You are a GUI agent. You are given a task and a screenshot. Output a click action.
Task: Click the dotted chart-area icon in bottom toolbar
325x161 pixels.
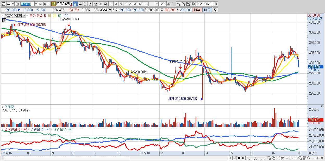pyautogui.click(x=278, y=158)
